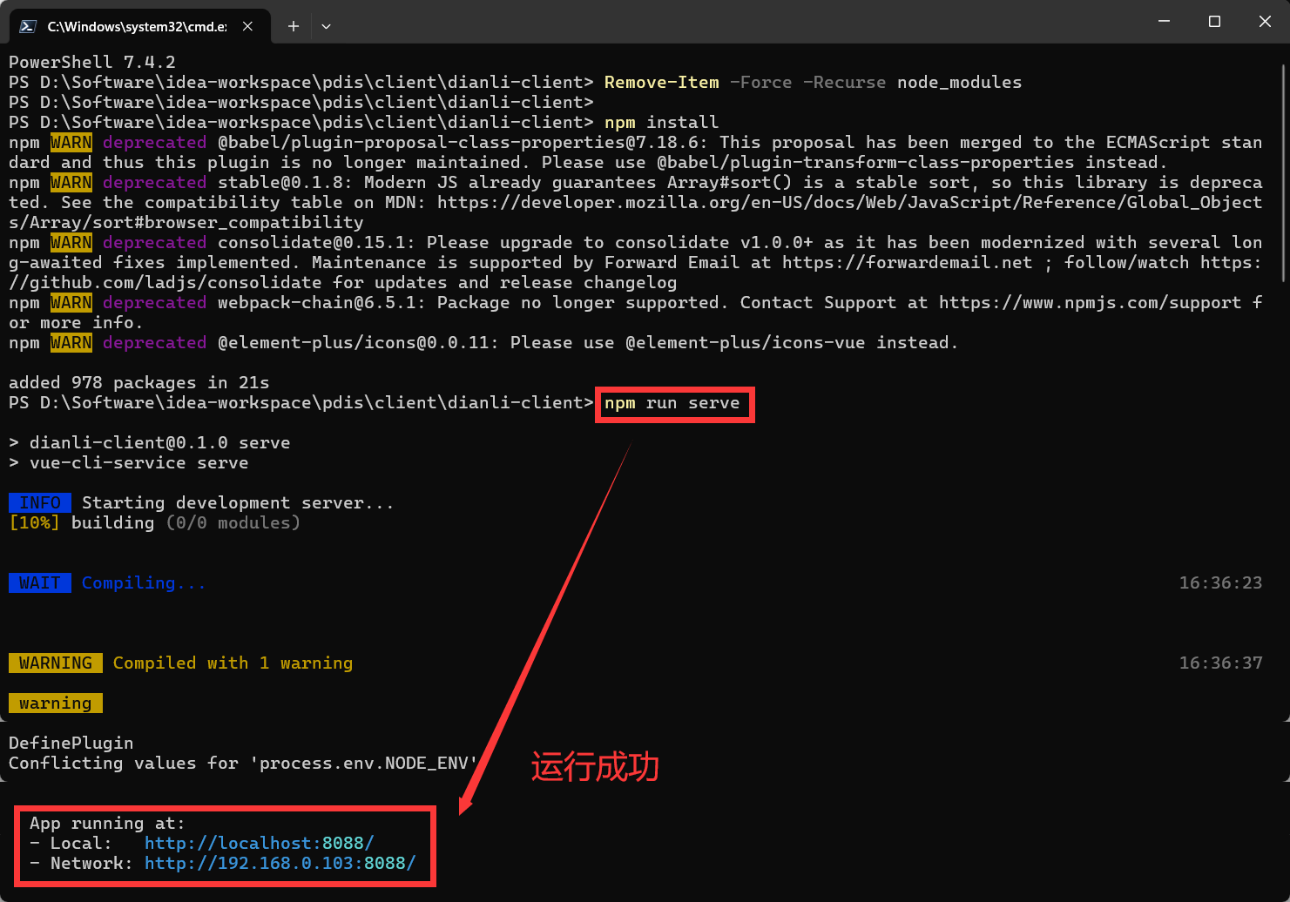Click the lowercase 'warning' yellow label
Viewport: 1290px width, 902px height.
(x=56, y=703)
